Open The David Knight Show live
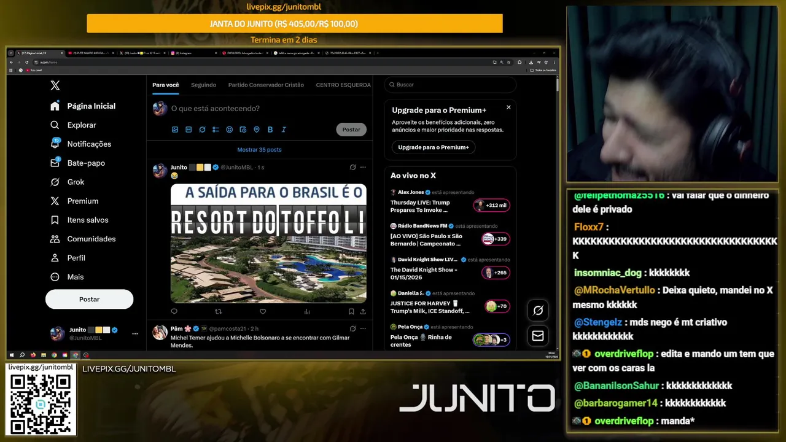Screen dimensions: 786x442 (x=449, y=269)
